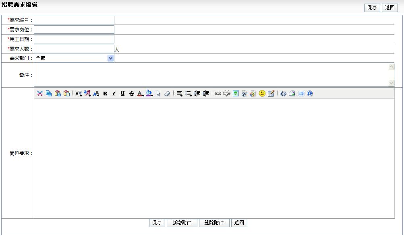The width and height of the screenshot is (404, 236).
Task: Click the 备注 scrollbar down arrow
Action: [x=392, y=83]
